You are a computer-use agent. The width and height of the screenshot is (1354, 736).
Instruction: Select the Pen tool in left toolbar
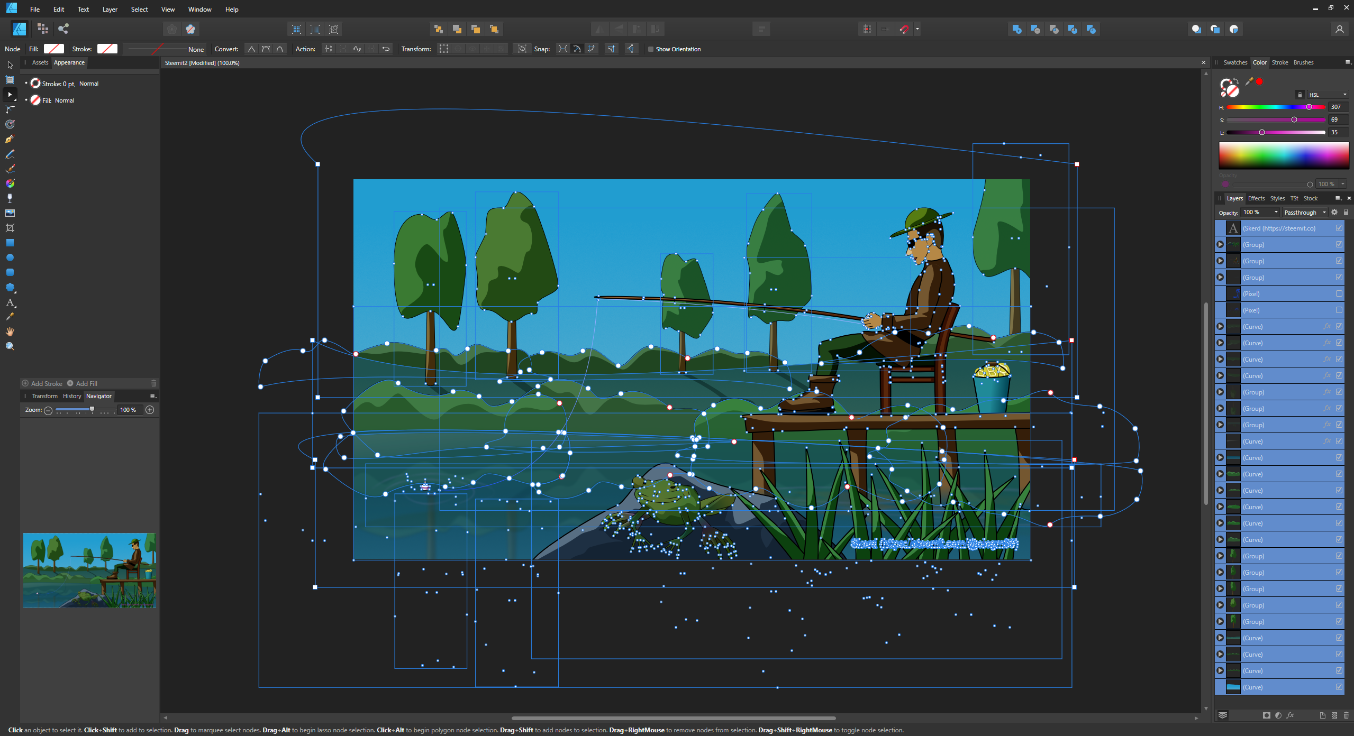click(10, 139)
